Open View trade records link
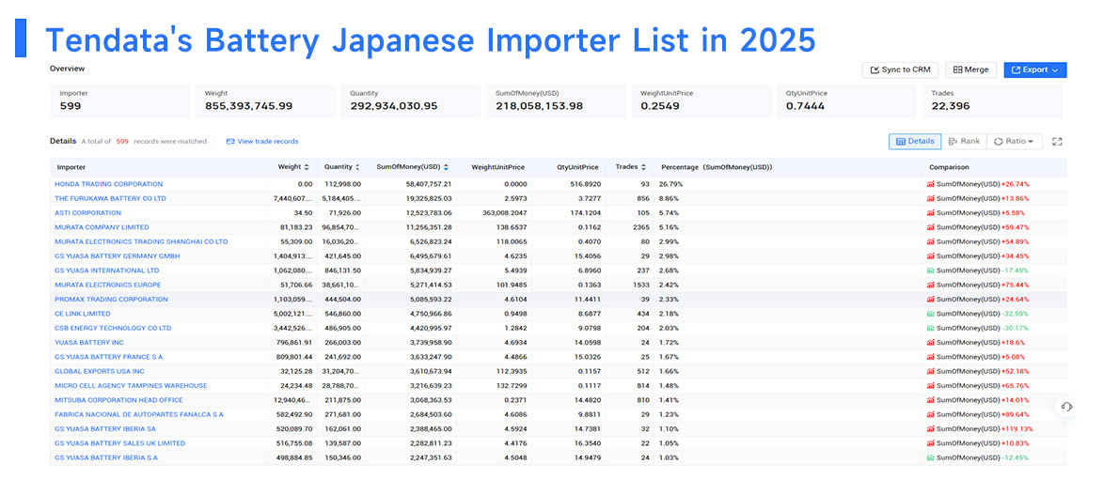The height and width of the screenshot is (479, 1119). coord(262,141)
